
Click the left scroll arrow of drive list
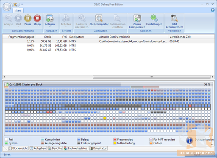click(4, 77)
